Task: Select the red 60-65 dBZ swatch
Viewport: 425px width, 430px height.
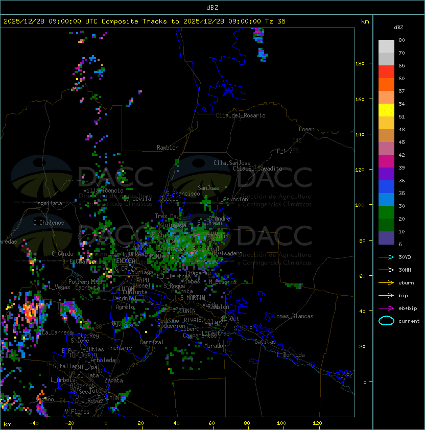Action: point(386,72)
